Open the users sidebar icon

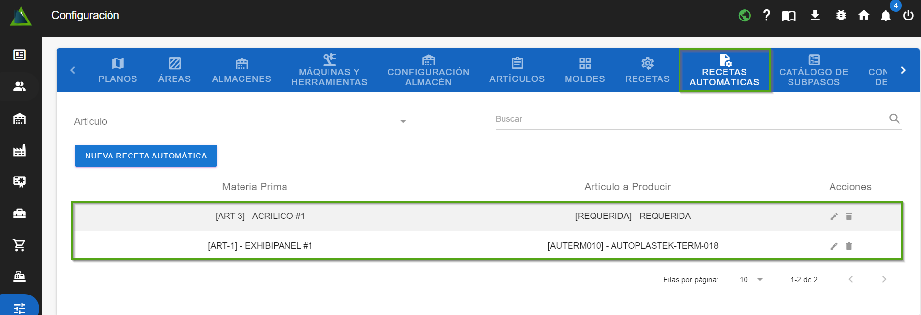click(x=20, y=87)
